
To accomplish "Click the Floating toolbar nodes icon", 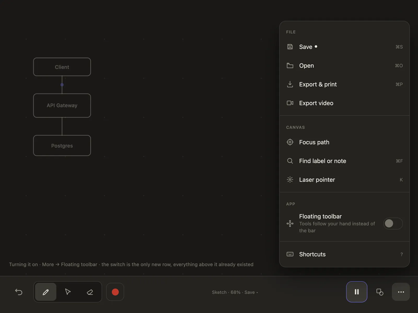I will (x=290, y=224).
